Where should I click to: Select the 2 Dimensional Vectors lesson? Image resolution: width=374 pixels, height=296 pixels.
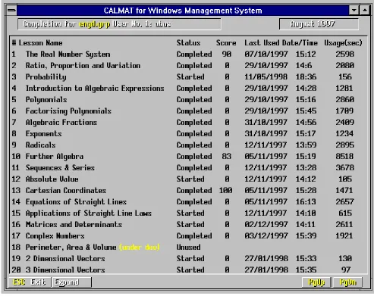click(x=65, y=259)
